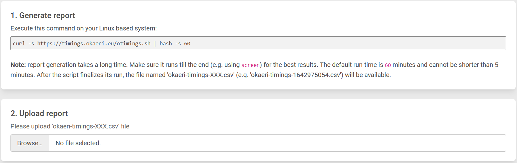Click the word 'bash' in the command
The width and height of the screenshot is (517, 163).
[x=166, y=43]
